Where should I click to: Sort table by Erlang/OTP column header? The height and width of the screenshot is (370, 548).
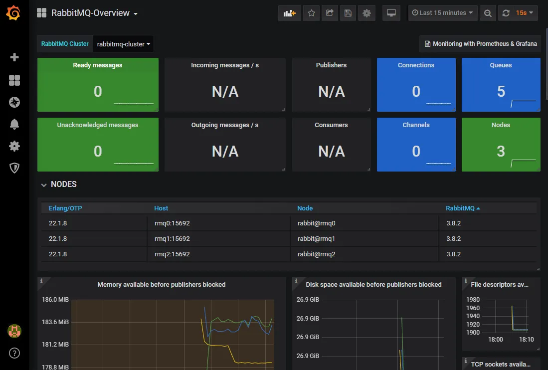65,208
